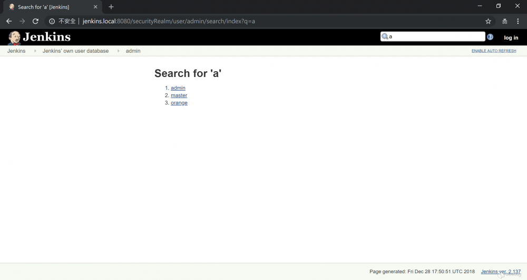Click the Page generated timestamp text

[x=422, y=271]
